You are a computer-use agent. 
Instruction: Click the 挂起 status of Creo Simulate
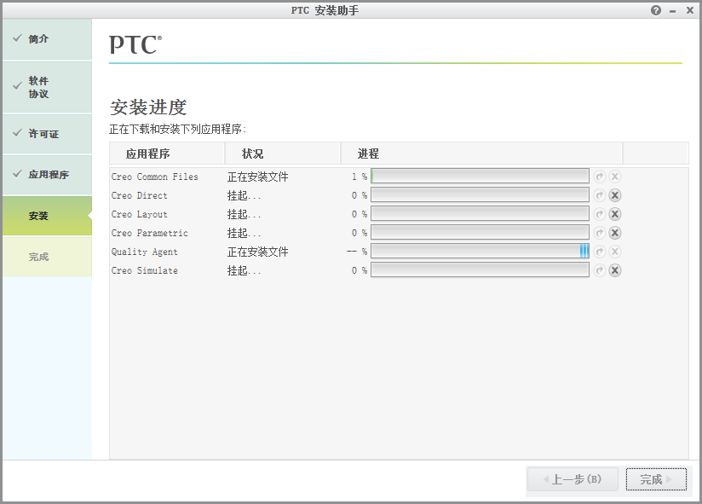[x=244, y=271]
